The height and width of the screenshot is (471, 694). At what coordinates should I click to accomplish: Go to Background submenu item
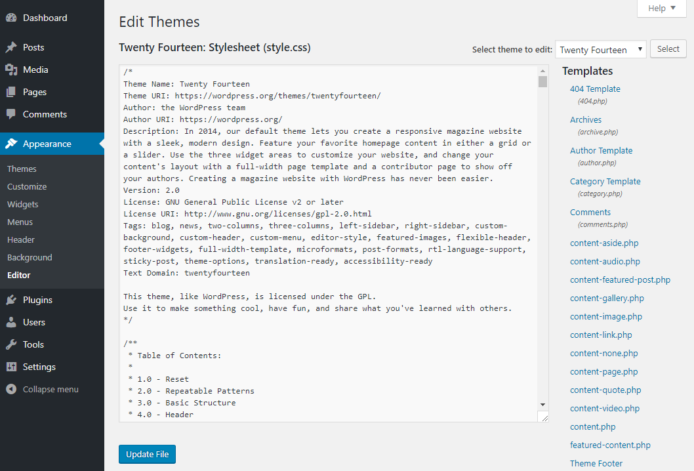coord(30,257)
